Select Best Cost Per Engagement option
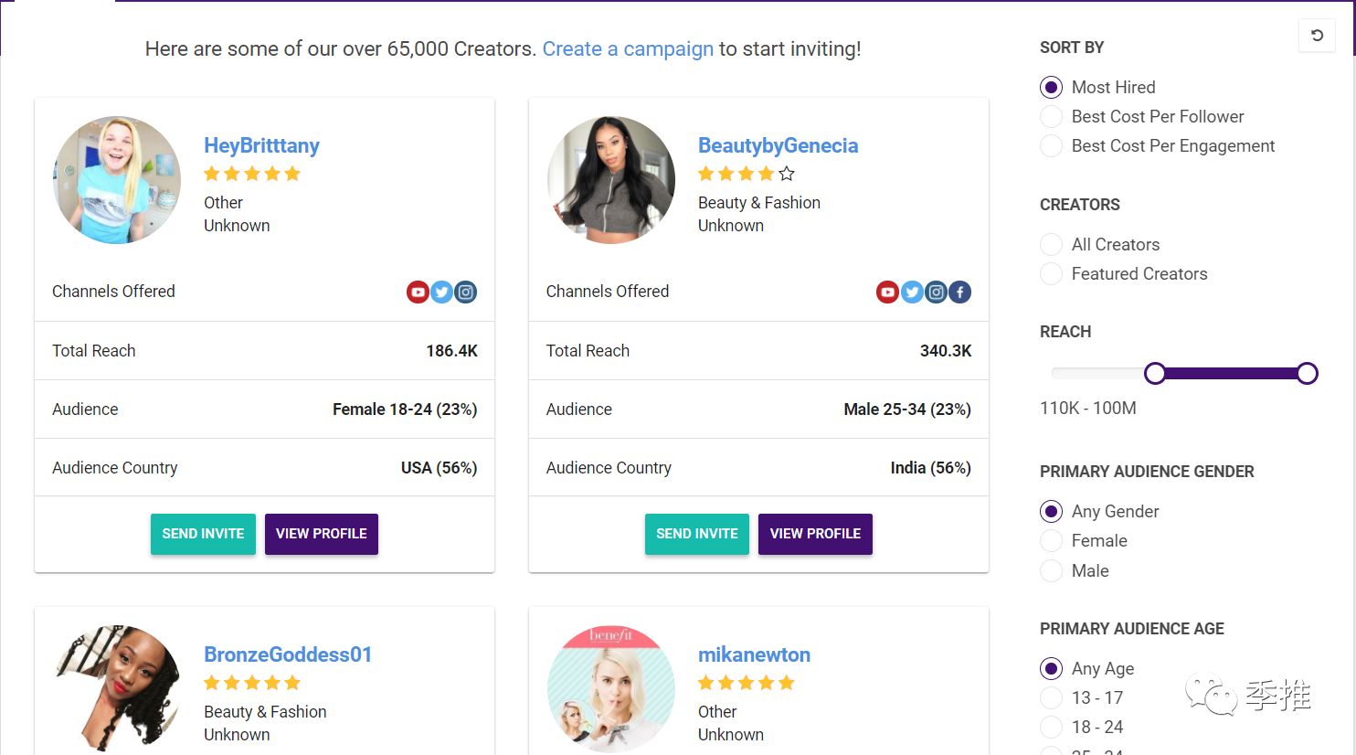 point(1052,146)
